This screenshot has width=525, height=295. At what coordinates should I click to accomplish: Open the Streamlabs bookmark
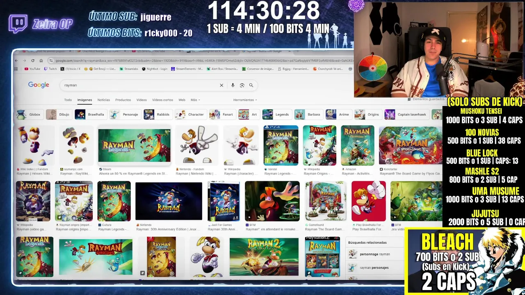point(129,69)
